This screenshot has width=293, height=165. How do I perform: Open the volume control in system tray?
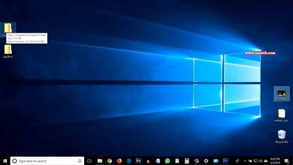point(260,161)
